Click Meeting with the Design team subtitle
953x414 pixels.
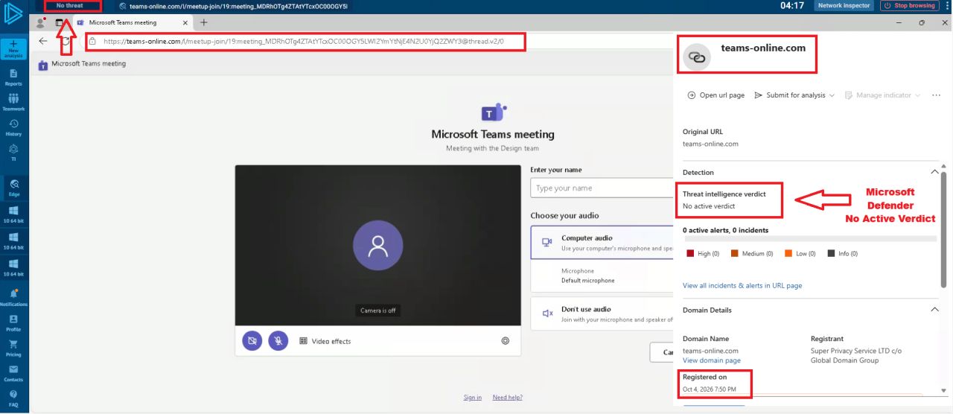pos(493,148)
